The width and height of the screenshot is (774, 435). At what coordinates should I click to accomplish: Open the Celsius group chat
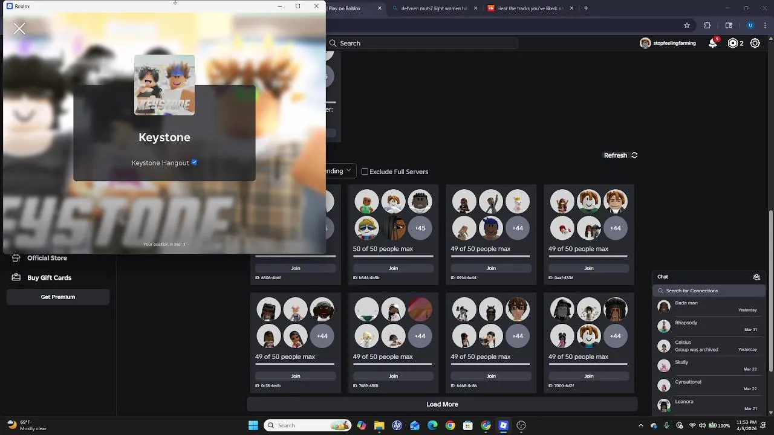tap(708, 346)
